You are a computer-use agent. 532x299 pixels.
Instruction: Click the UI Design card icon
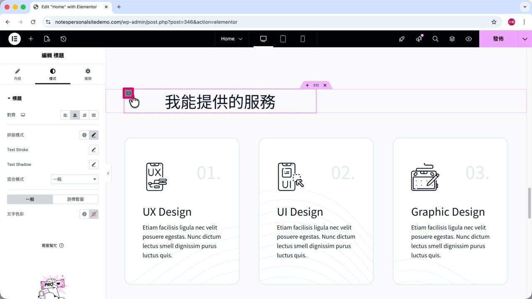click(291, 176)
